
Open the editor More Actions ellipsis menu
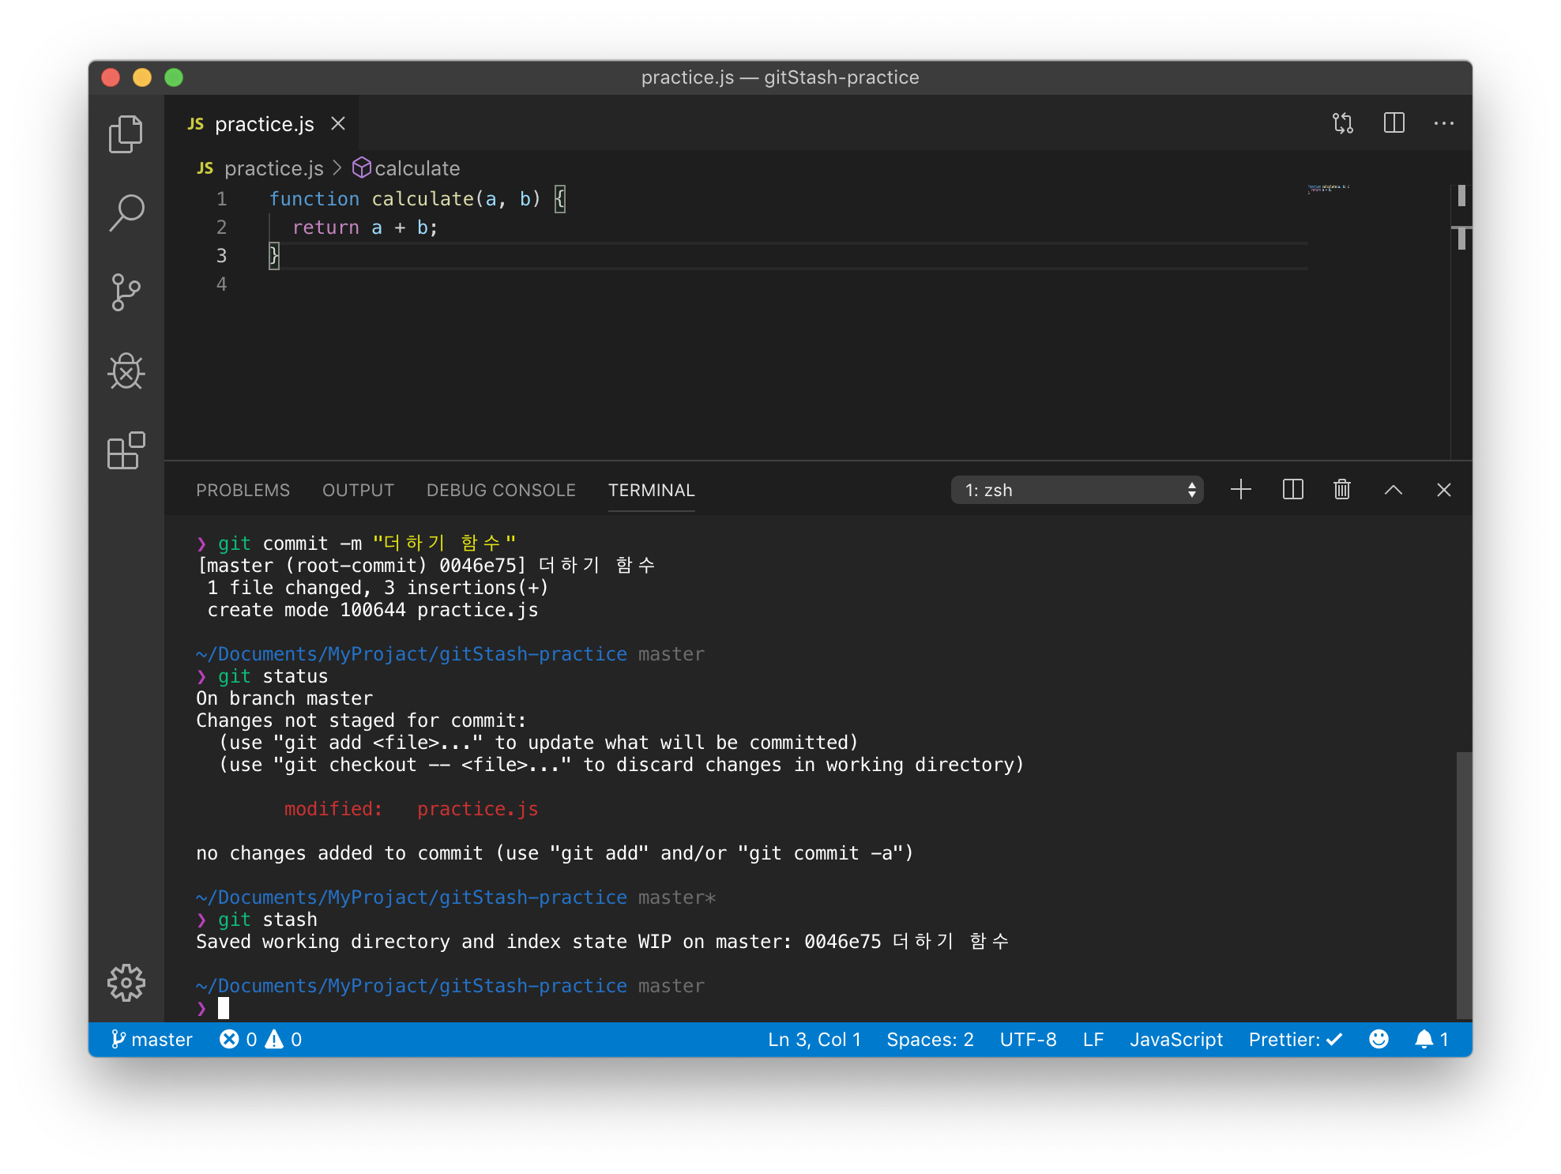[x=1444, y=123]
